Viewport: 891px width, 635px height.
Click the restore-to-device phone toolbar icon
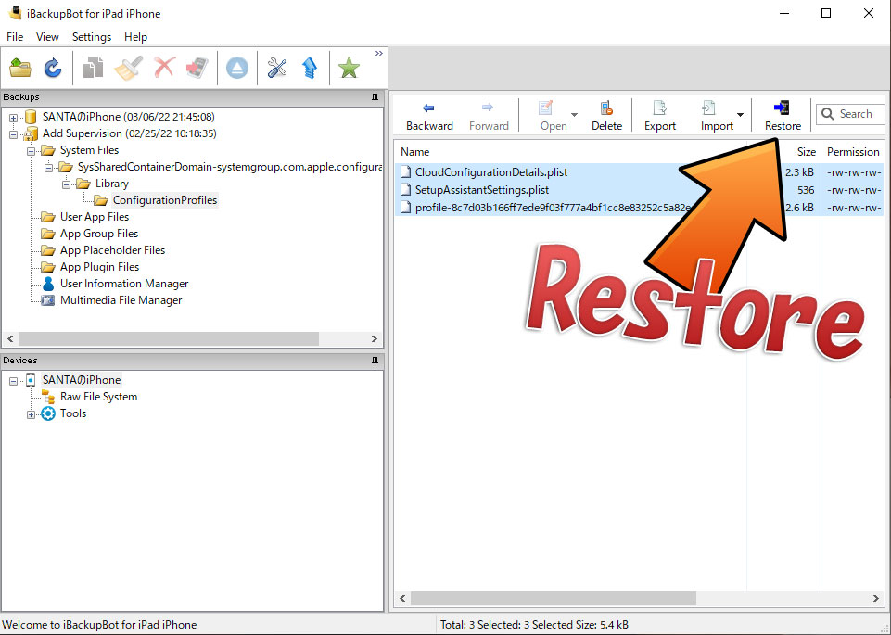click(197, 69)
